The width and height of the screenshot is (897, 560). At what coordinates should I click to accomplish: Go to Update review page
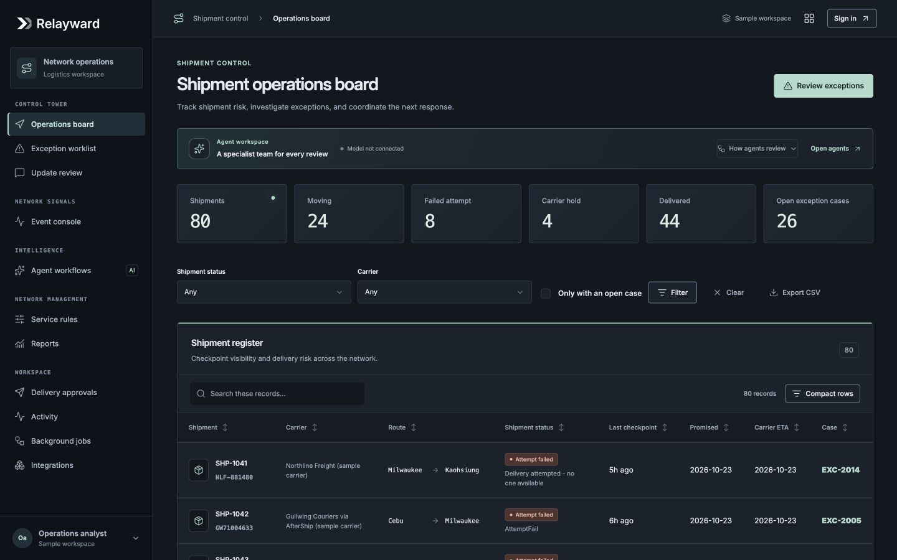pos(77,173)
